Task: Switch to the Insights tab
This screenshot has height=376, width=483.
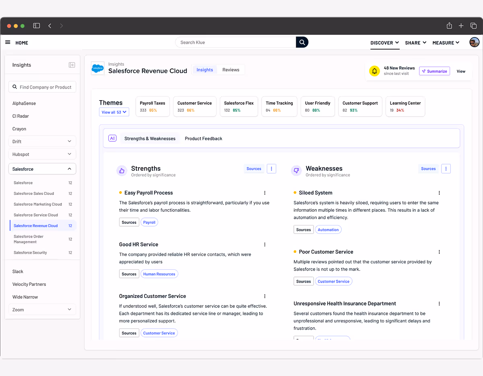Action: coord(204,70)
